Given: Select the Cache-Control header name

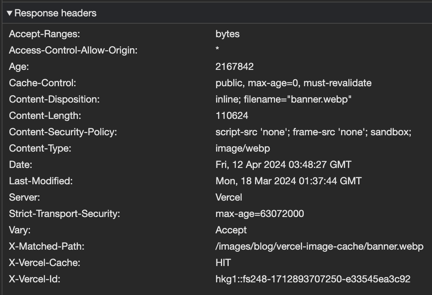Looking at the screenshot, I should coord(43,83).
